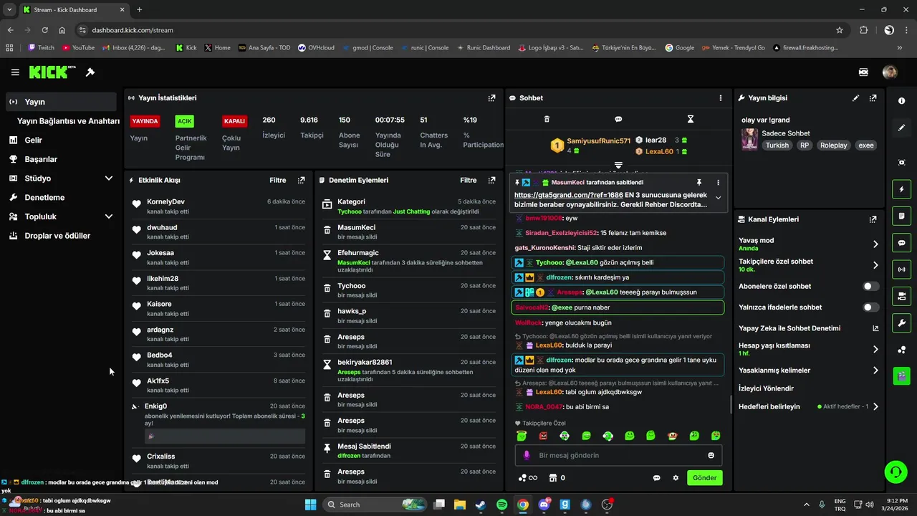
Task: Open Hedefleri belirleyin chevron
Action: (875, 406)
